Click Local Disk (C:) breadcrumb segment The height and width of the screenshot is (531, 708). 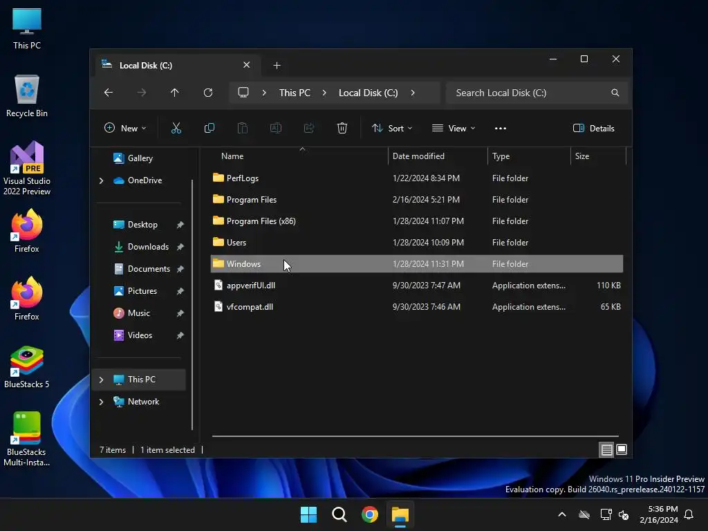coord(368,93)
